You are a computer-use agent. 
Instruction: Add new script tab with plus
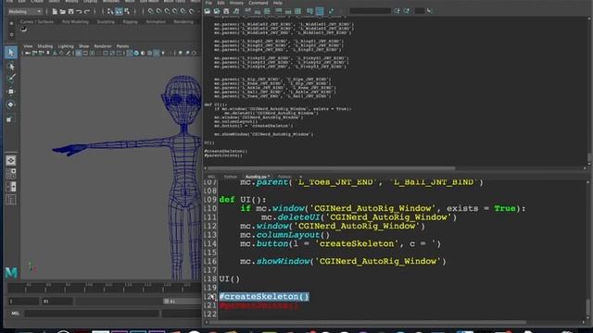[300, 177]
